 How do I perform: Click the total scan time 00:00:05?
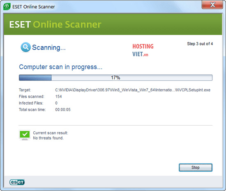pos(63,109)
